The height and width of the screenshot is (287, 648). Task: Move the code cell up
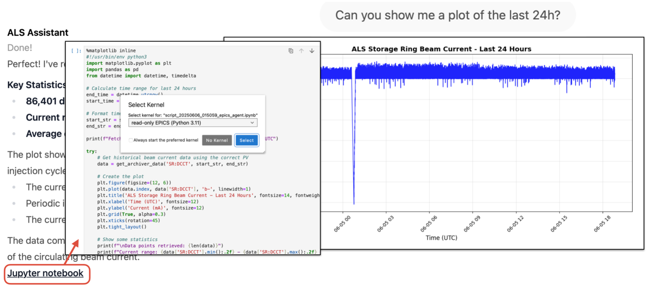tap(301, 51)
